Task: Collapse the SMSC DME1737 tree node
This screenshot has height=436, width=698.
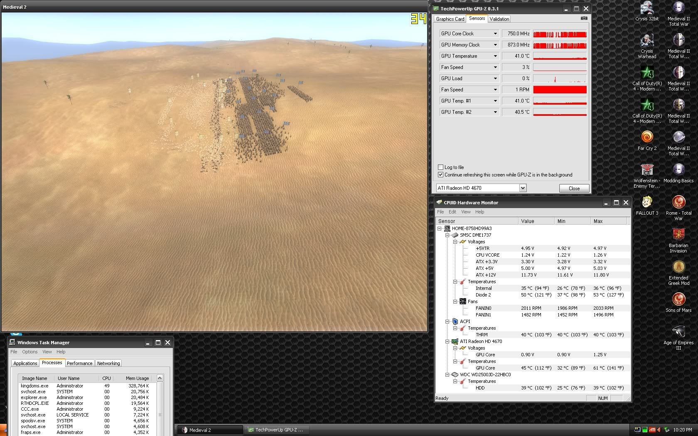Action: pyautogui.click(x=447, y=235)
